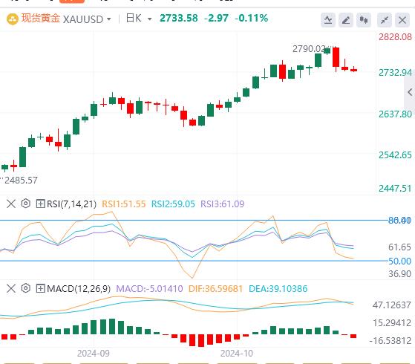Switch chart style via candlestick icon
The height and width of the screenshot is (364, 415).
point(364,20)
